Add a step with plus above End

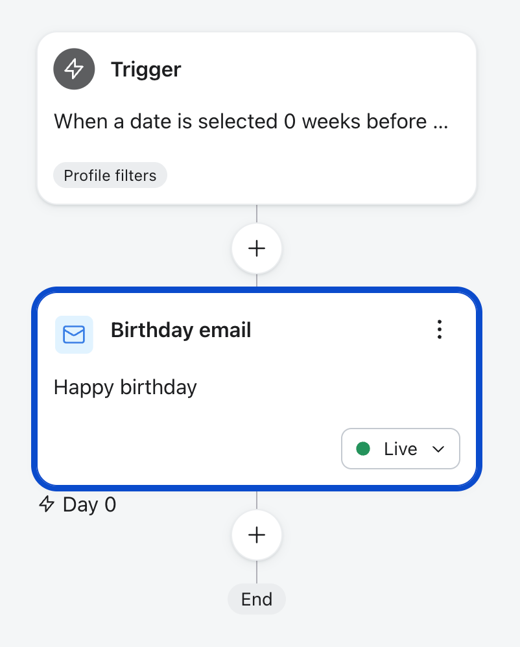[x=257, y=535]
